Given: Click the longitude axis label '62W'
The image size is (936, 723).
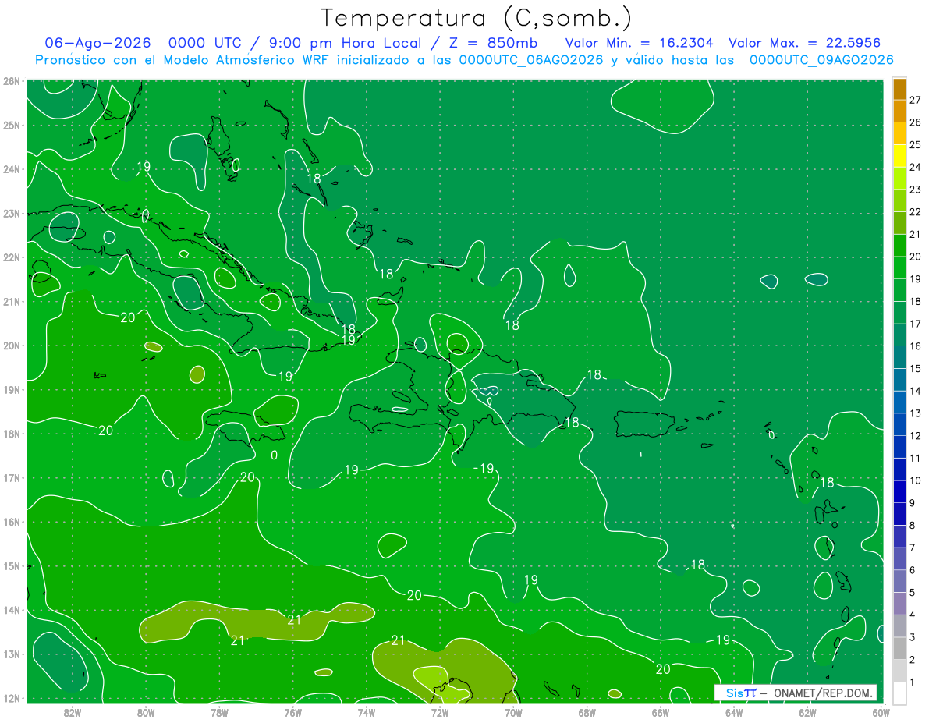Looking at the screenshot, I should pyautogui.click(x=807, y=712).
